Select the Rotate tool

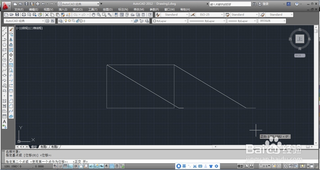(x=11, y=60)
